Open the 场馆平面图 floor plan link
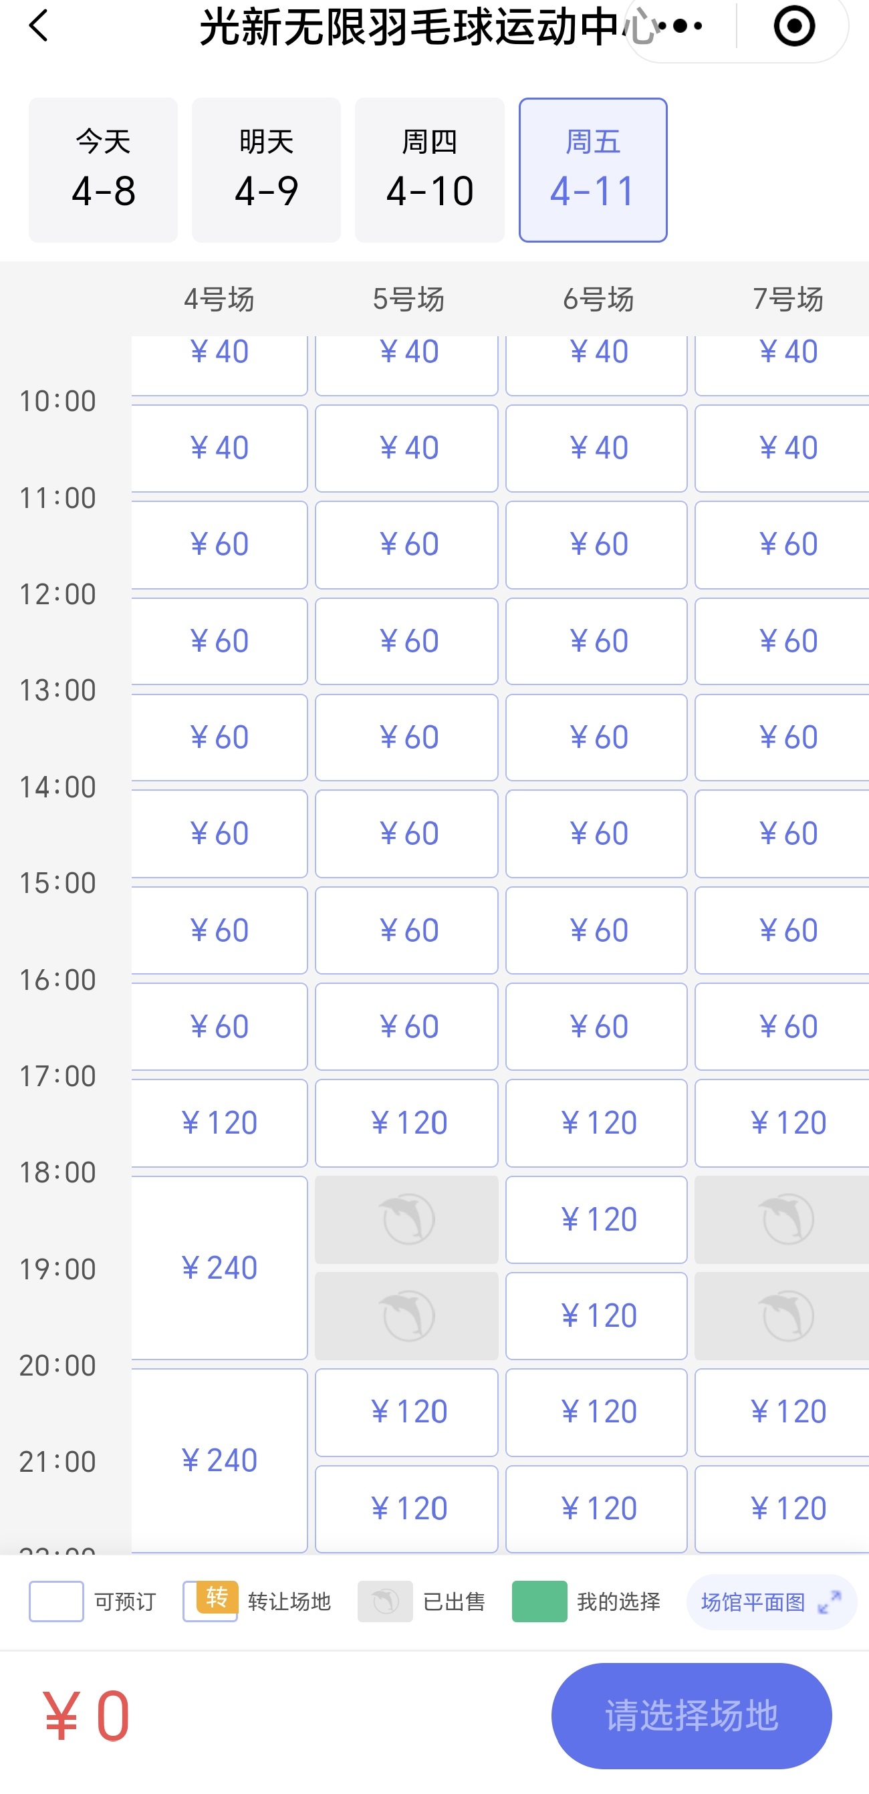Viewport: 869px width, 1794px height. 753,1602
